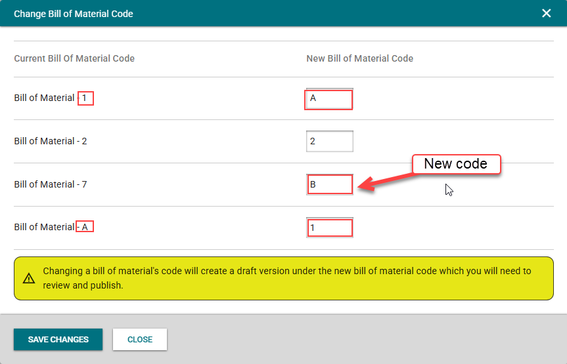
Task: Focus the new code field containing 2
Action: pyautogui.click(x=329, y=141)
